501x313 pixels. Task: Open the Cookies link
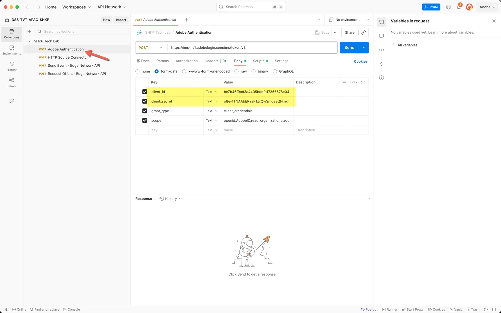[x=361, y=61]
